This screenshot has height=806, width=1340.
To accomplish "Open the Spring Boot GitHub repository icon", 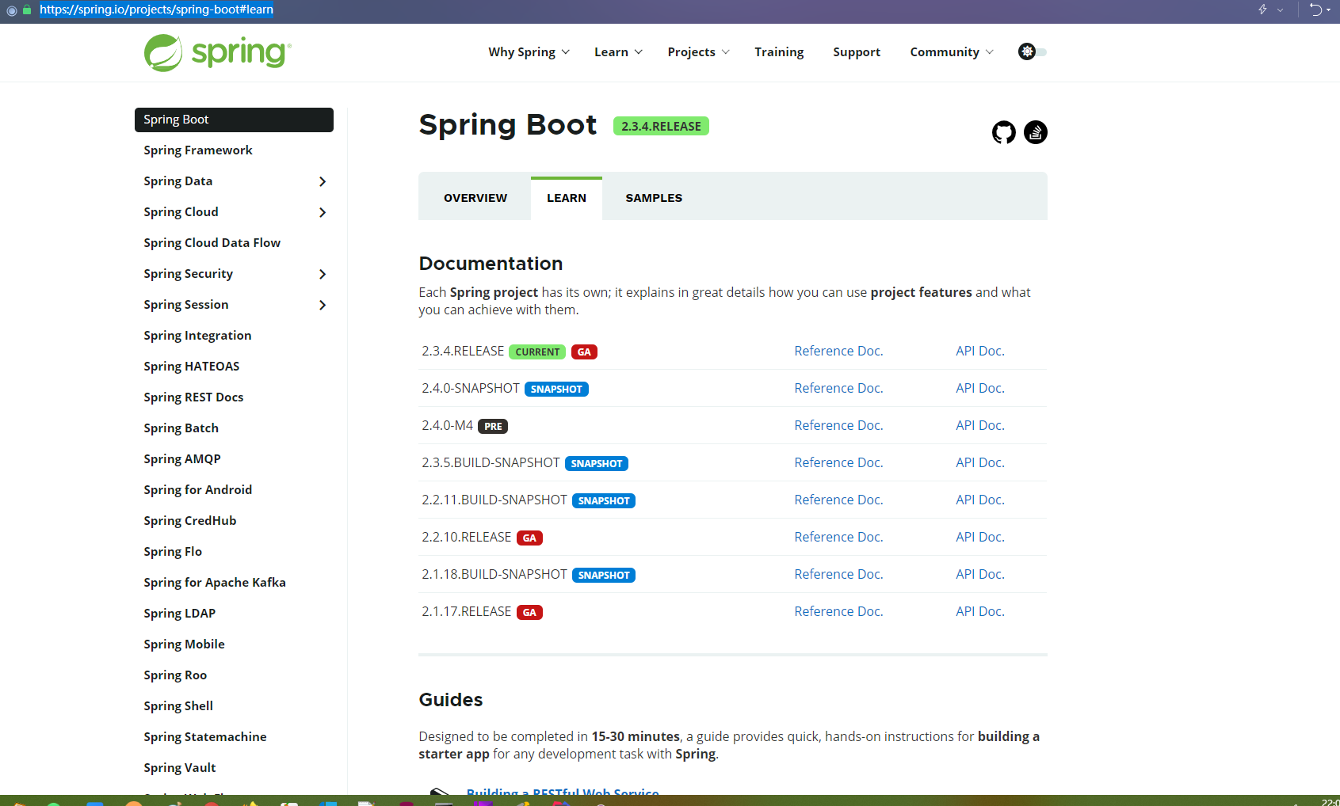I will coord(1004,132).
